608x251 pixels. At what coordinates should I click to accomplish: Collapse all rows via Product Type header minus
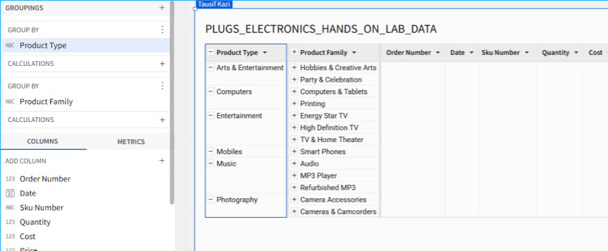coord(211,52)
